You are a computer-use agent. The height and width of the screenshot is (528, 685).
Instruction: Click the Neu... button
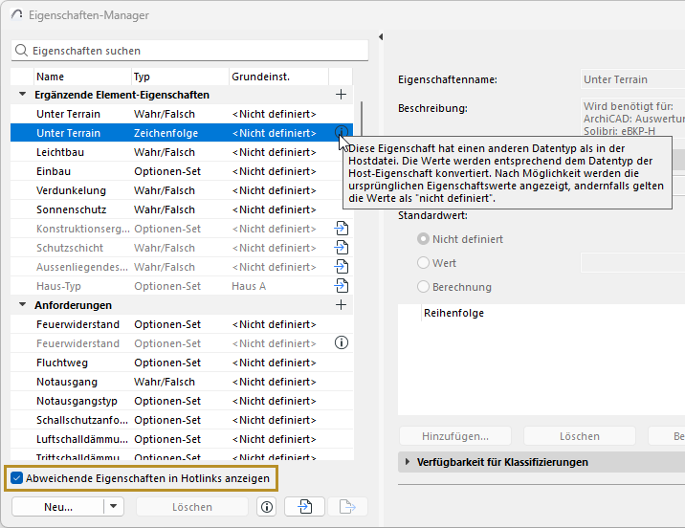pyautogui.click(x=57, y=507)
